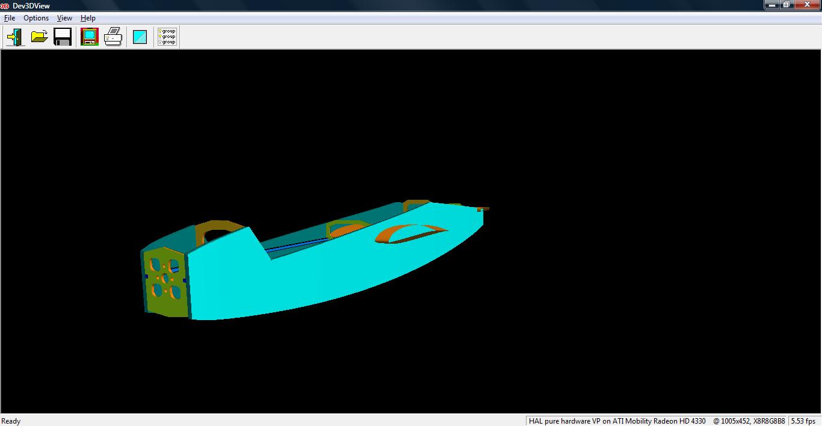Click the computer monitor display icon

[x=90, y=37]
